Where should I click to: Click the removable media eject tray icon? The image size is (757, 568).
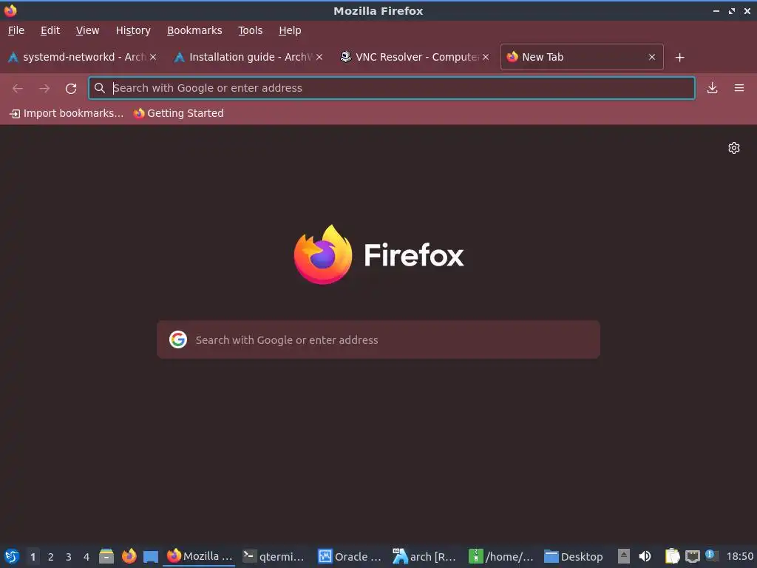pyautogui.click(x=624, y=556)
